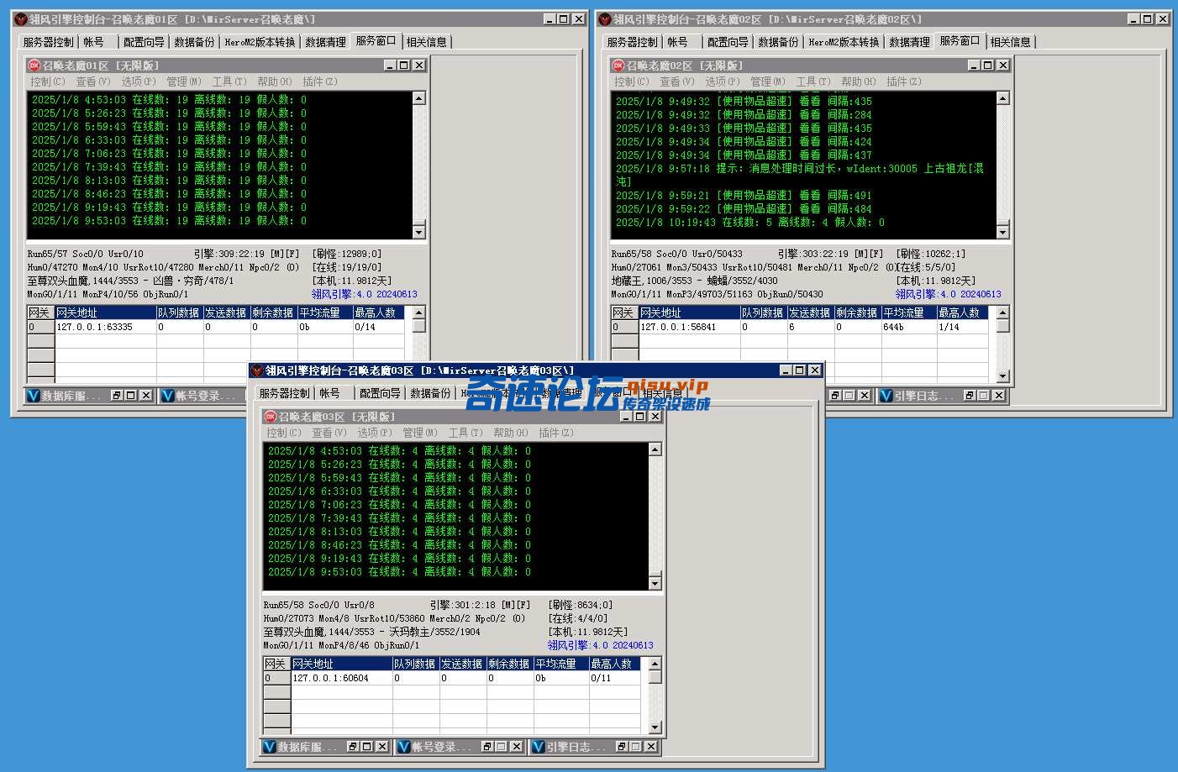
Task: Open the 查看(V) menu in 召唤老魔02区
Action: tap(677, 81)
